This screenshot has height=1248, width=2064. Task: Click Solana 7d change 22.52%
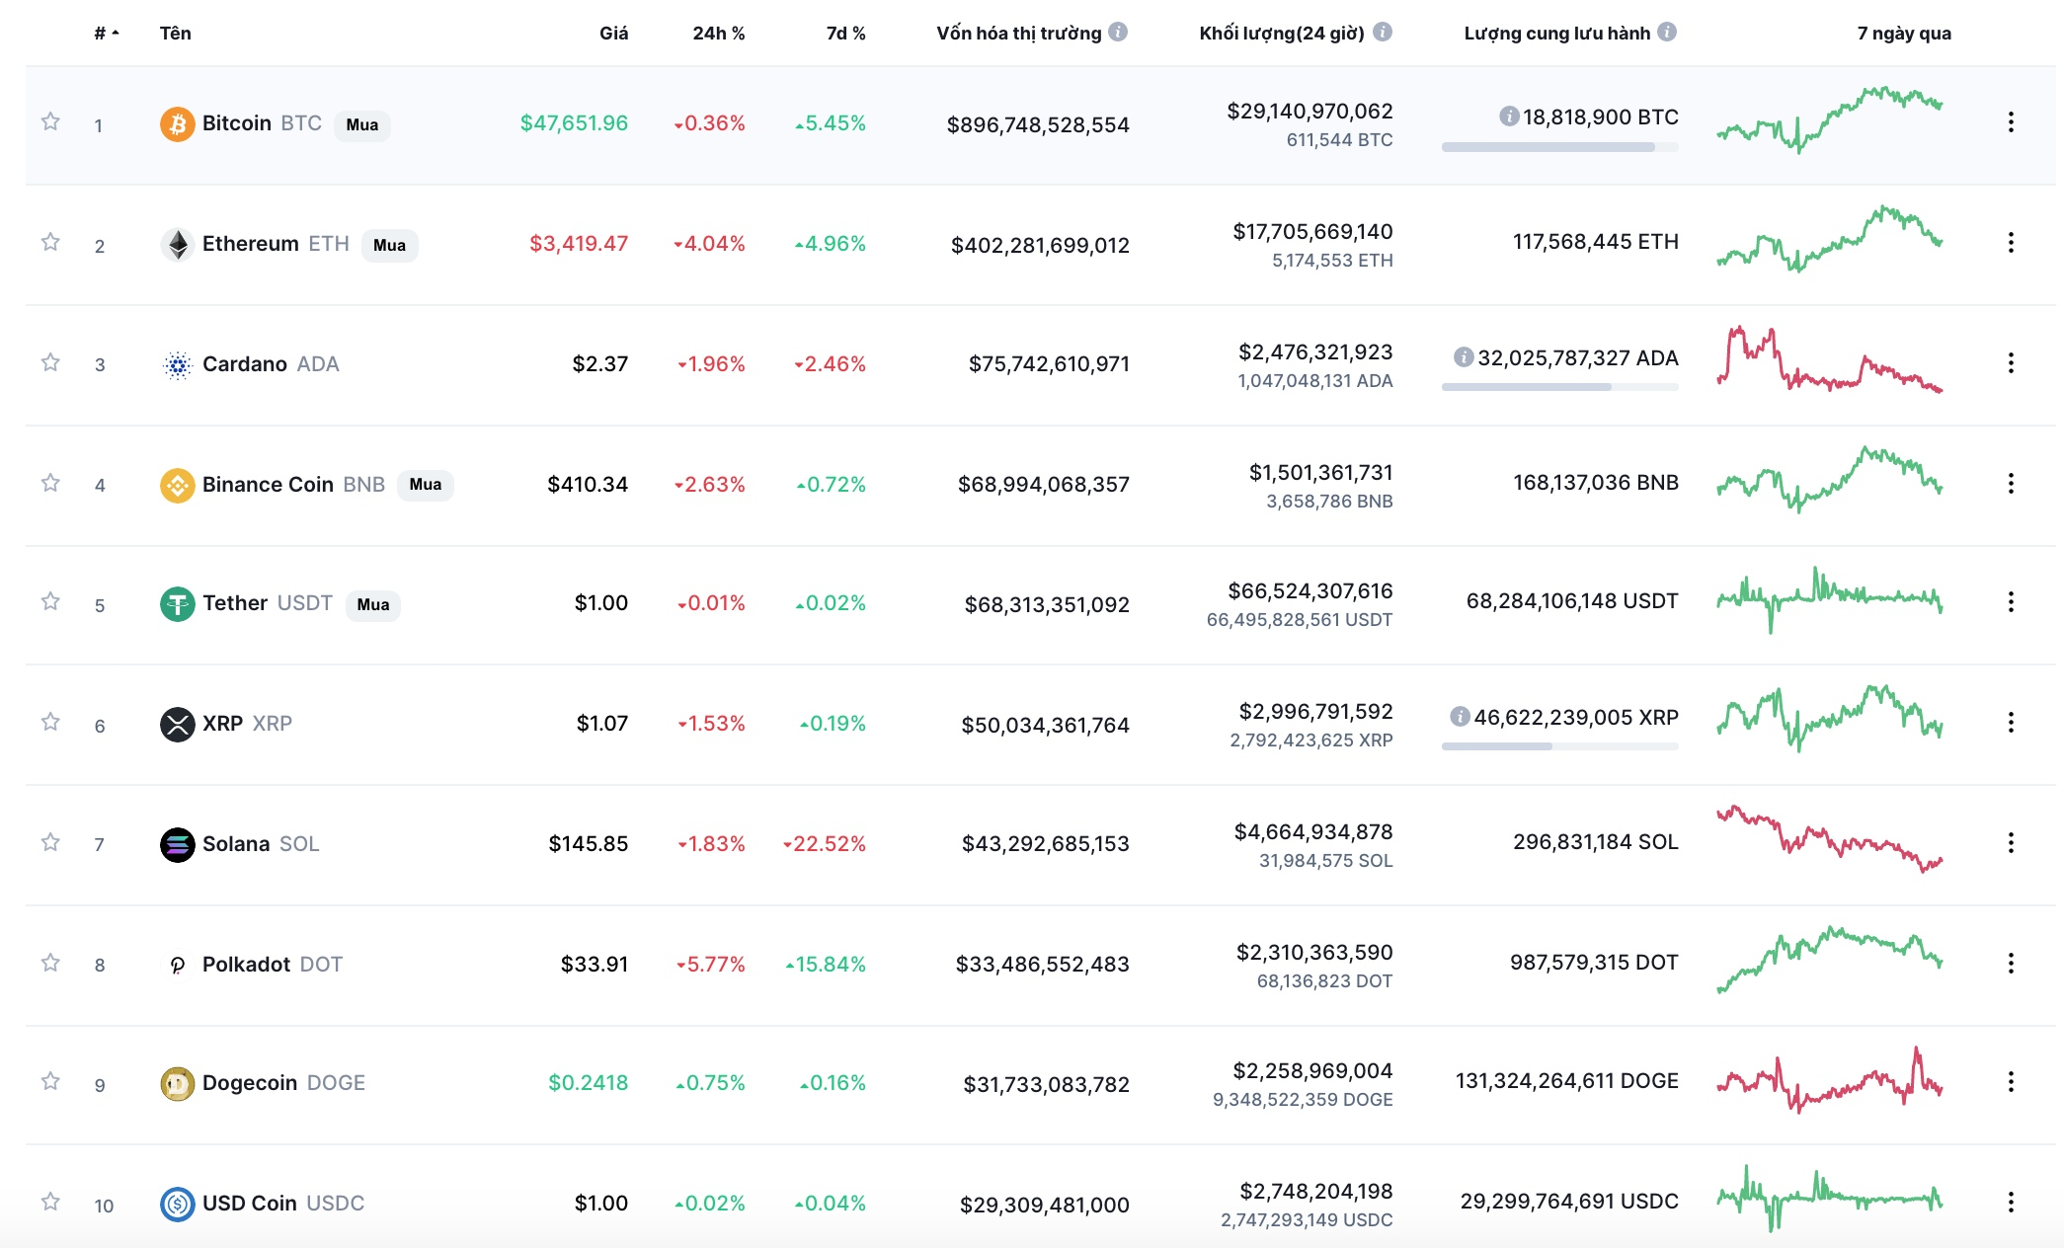point(825,844)
